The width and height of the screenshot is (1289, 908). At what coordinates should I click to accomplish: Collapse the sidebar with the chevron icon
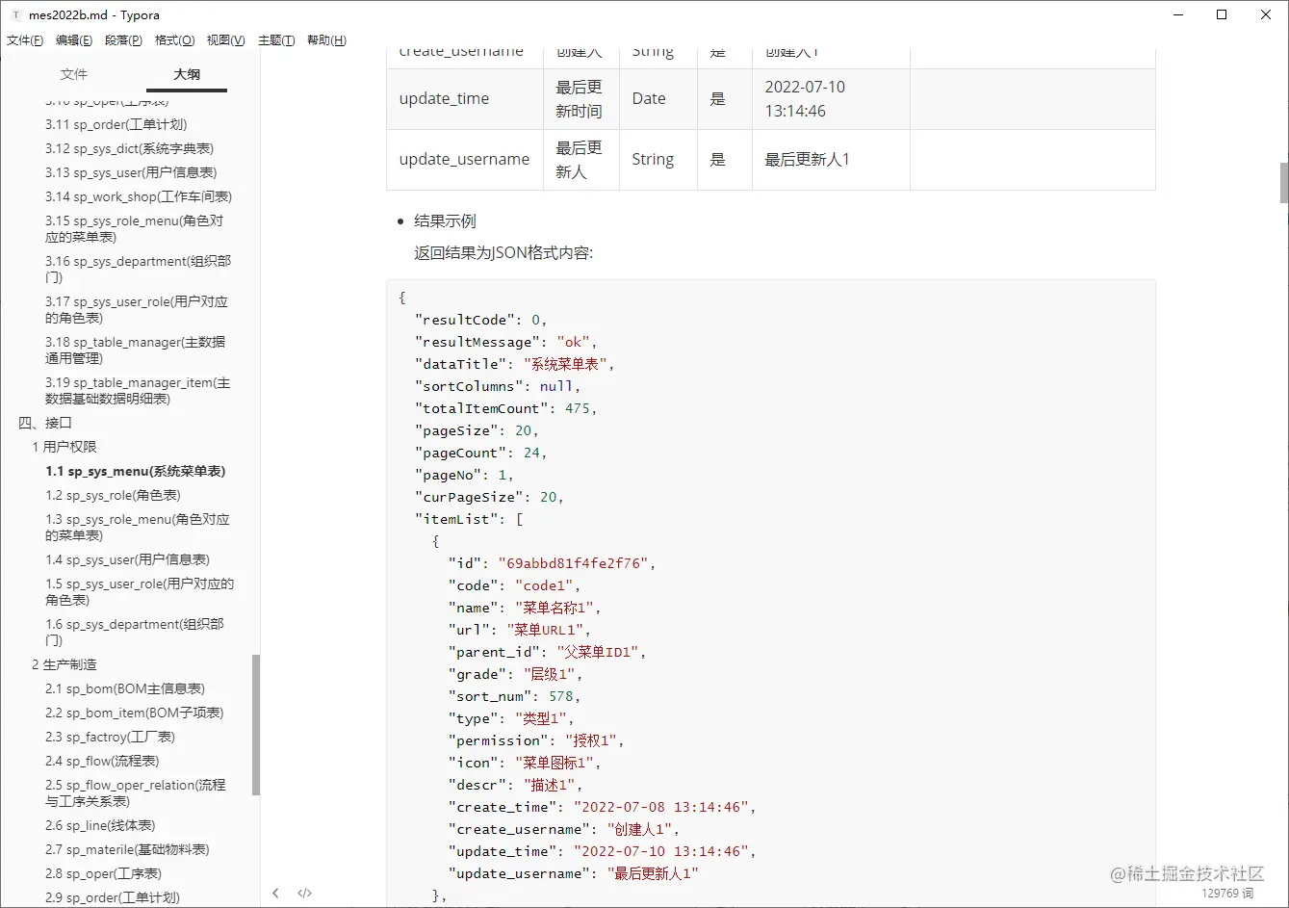coord(275,893)
